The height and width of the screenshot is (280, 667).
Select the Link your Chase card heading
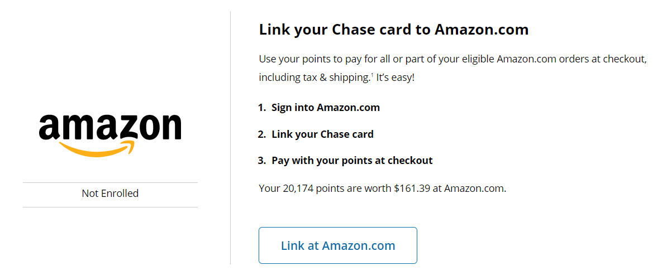coord(393,30)
